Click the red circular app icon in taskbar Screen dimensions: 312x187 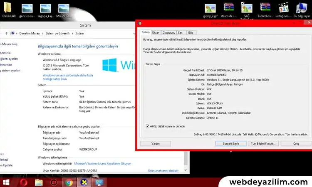pos(54,182)
